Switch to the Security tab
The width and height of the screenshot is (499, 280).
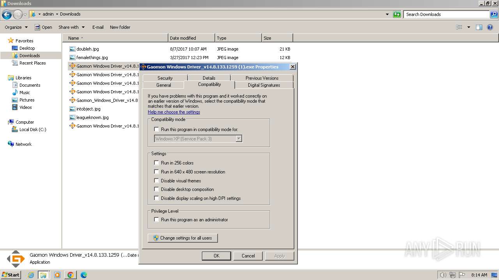(165, 78)
